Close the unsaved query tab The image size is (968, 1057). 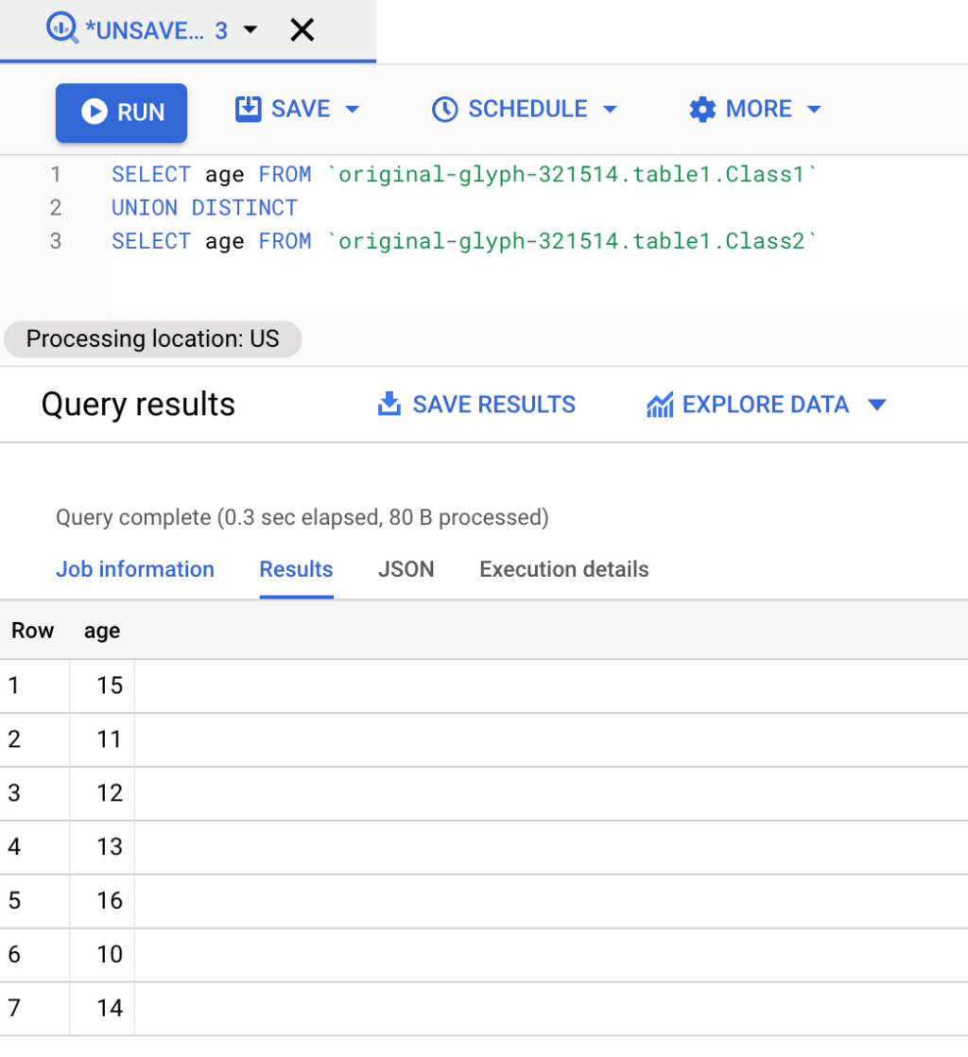click(302, 29)
